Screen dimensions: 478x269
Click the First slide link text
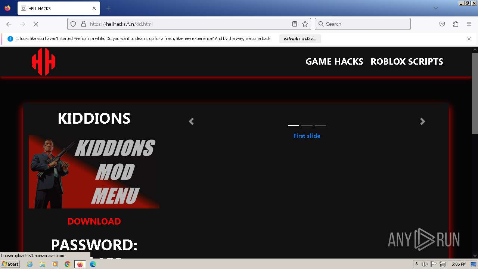point(307,136)
